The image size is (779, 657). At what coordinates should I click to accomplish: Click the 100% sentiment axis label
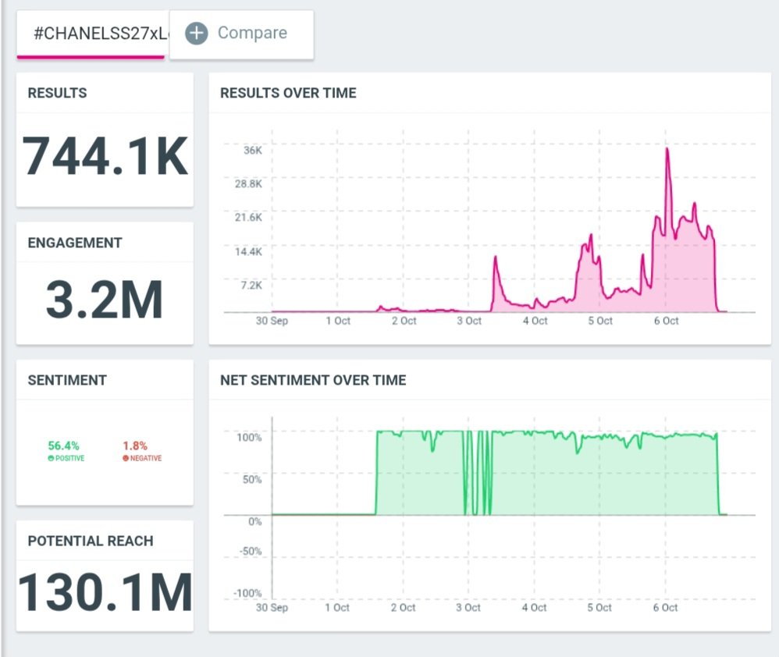[x=249, y=438]
